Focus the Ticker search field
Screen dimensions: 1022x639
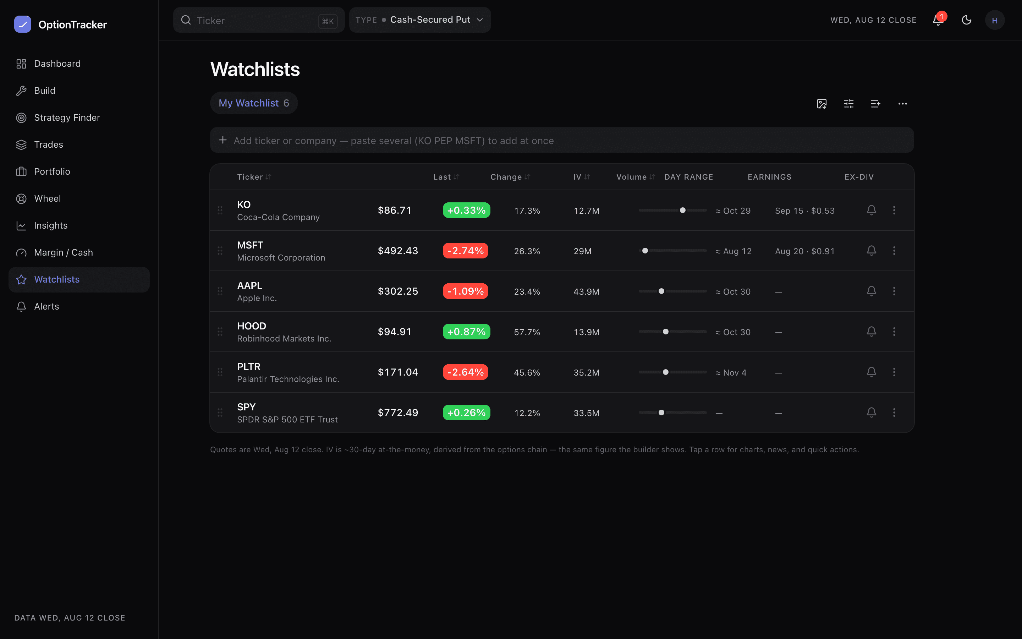click(x=259, y=20)
